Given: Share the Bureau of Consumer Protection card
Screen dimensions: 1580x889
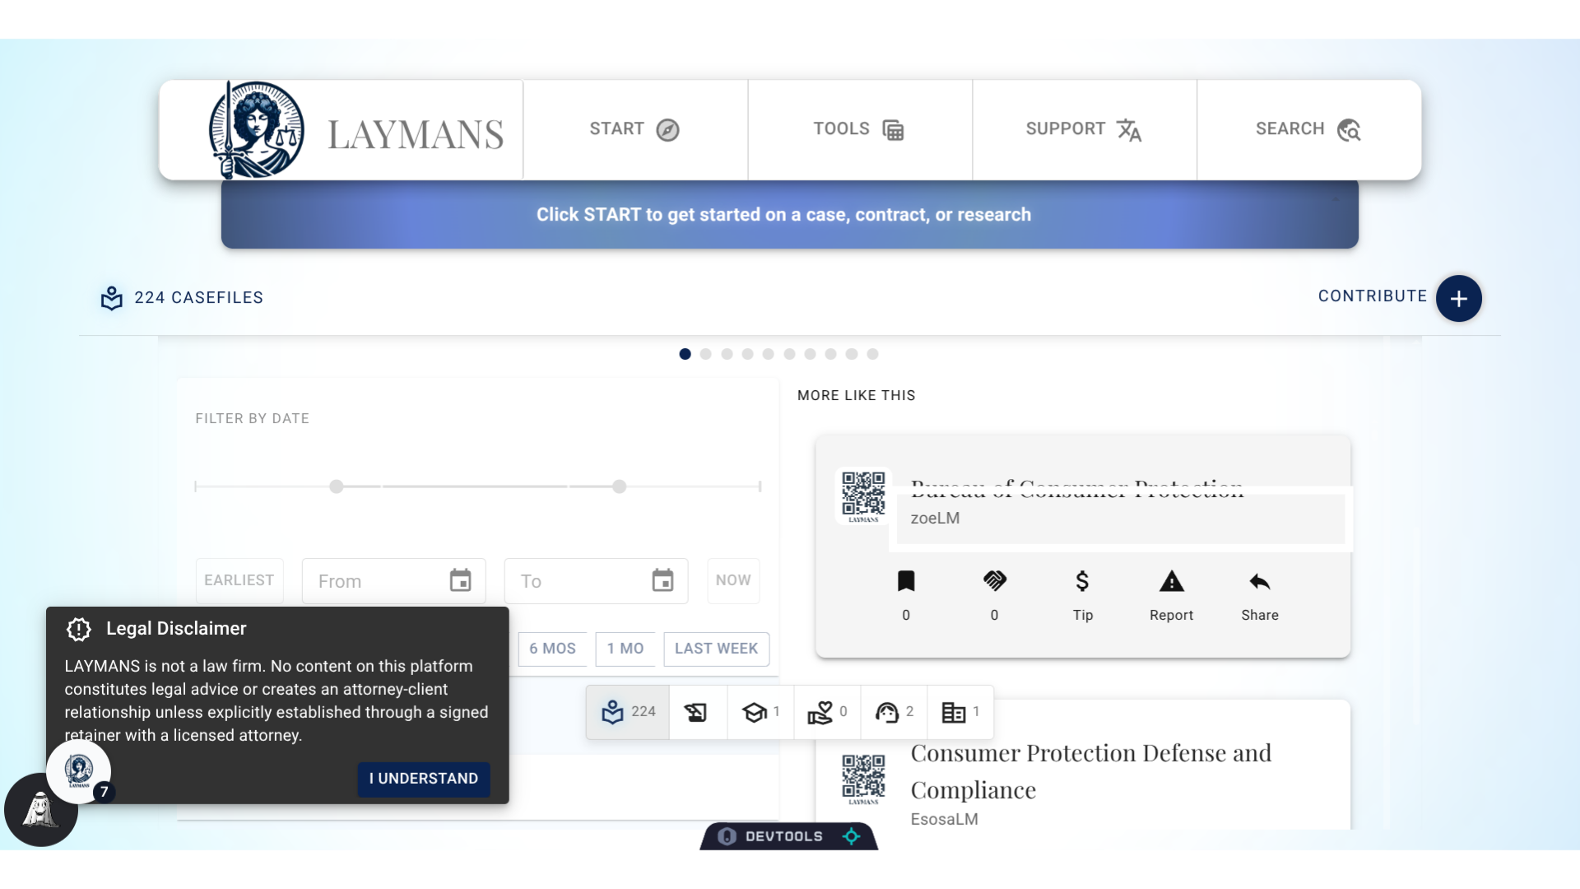Looking at the screenshot, I should (1259, 581).
